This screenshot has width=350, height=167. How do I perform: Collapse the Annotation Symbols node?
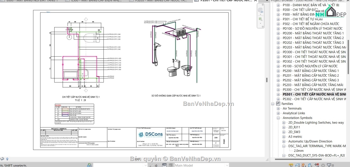(278, 118)
